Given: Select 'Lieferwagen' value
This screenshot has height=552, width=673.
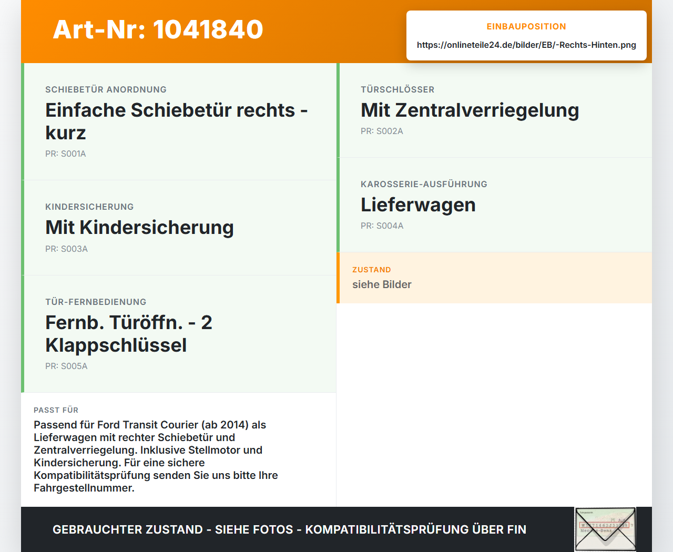Looking at the screenshot, I should pyautogui.click(x=418, y=205).
